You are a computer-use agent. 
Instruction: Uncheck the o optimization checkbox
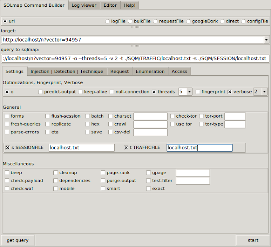click(x=7, y=92)
